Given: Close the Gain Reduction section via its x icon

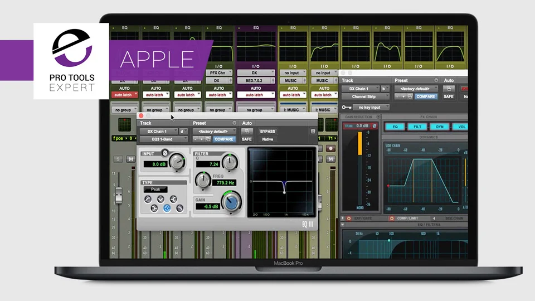Looking at the screenshot, I should [x=378, y=116].
